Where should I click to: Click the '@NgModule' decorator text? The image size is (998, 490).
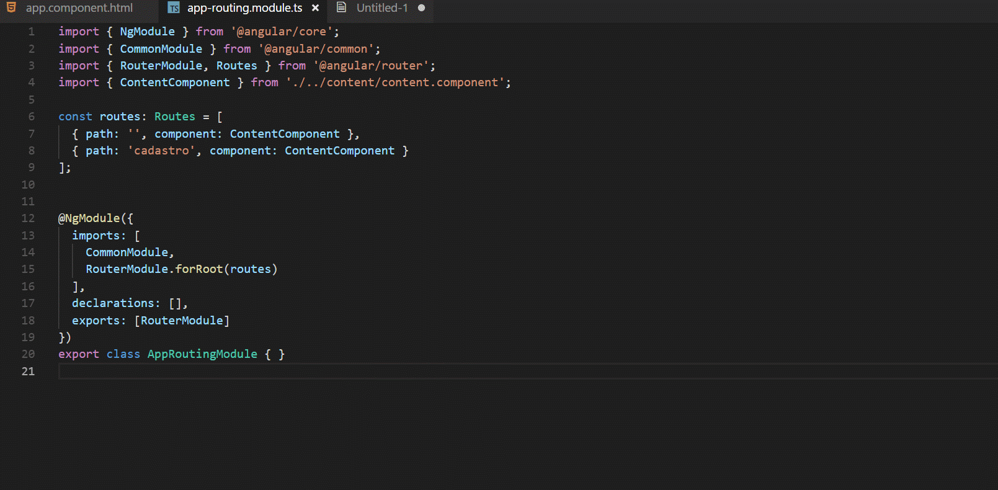pyautogui.click(x=89, y=218)
